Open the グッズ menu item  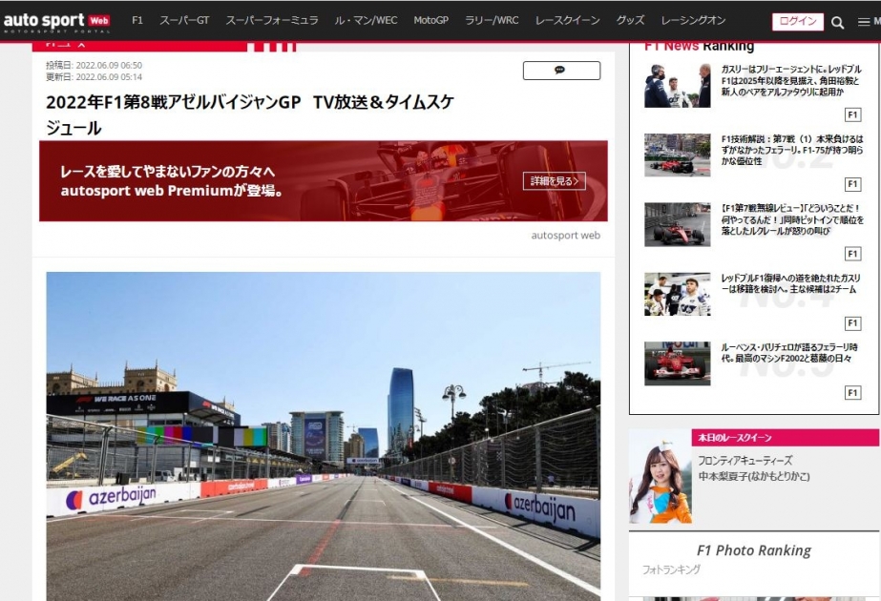[630, 20]
